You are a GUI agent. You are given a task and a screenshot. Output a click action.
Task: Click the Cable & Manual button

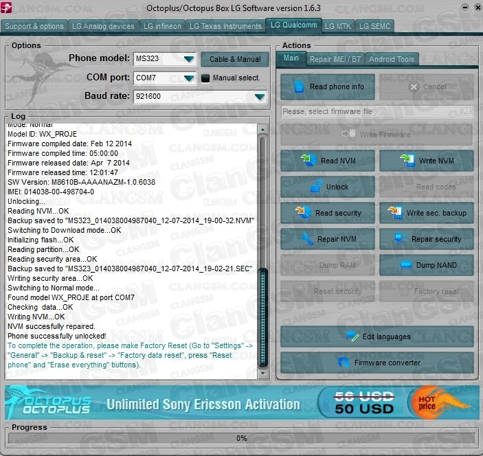point(235,59)
